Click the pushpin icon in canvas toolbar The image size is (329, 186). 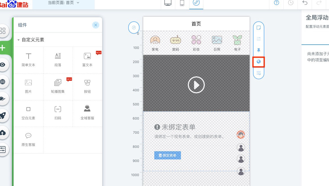pyautogui.click(x=259, y=50)
